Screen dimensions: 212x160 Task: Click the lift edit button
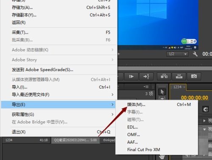coord(164,77)
